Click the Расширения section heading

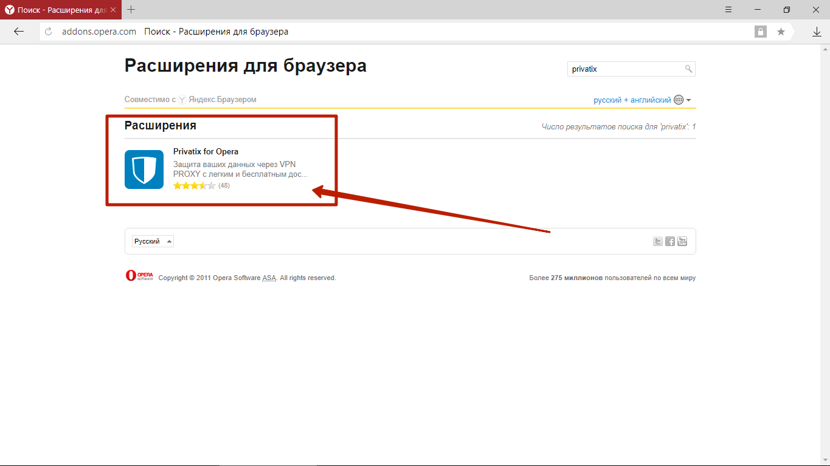click(161, 126)
